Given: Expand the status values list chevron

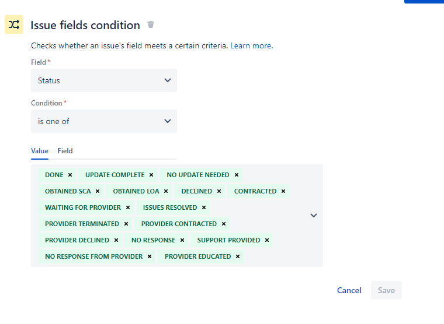Looking at the screenshot, I should tap(314, 216).
